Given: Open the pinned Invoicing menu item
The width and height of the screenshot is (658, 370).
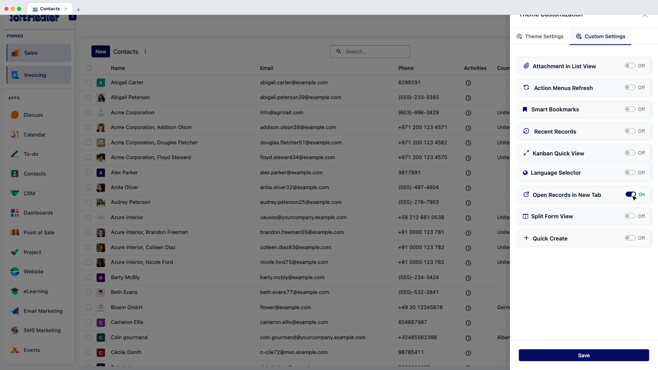Looking at the screenshot, I should (x=39, y=75).
